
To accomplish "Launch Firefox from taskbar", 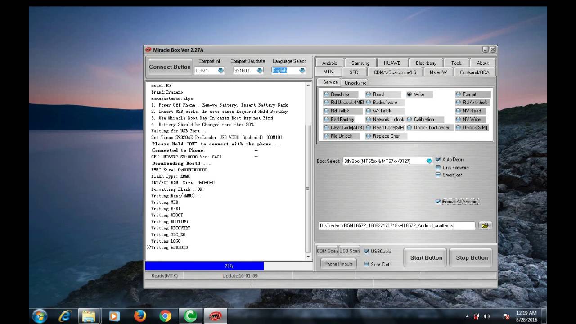I will coord(139,316).
